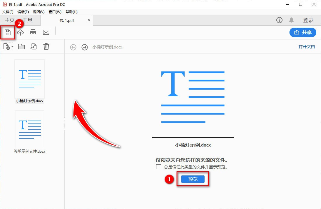
Task: Print the current document
Action: click(33, 32)
